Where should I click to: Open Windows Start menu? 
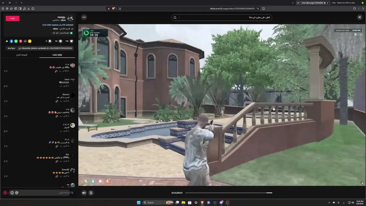tap(139, 203)
